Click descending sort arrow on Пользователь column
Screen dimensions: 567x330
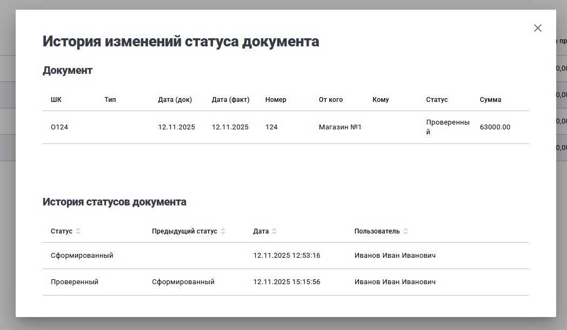coord(405,233)
